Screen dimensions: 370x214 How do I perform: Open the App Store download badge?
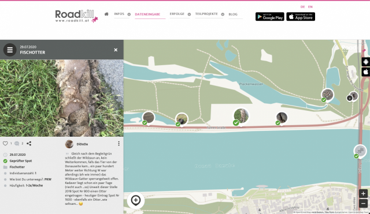click(301, 17)
